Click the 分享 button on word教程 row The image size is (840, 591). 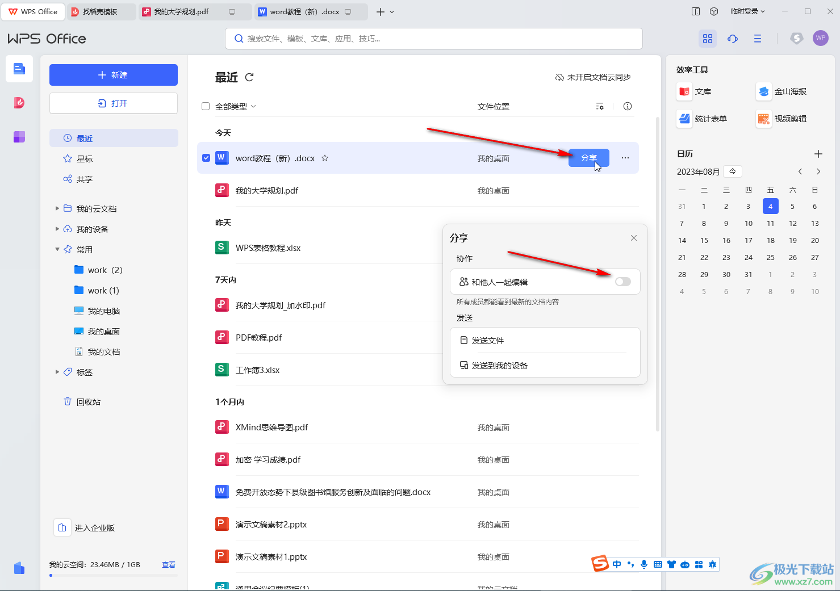pos(589,158)
